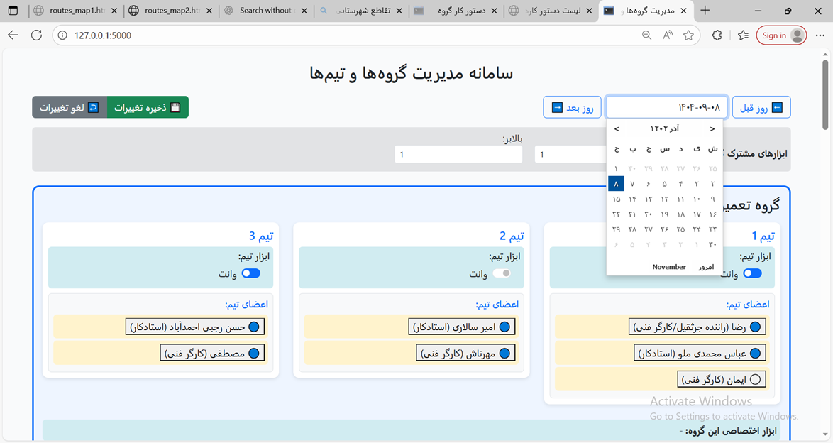Toggle the وانت switch for تیم 2
The image size is (833, 443).
(502, 273)
